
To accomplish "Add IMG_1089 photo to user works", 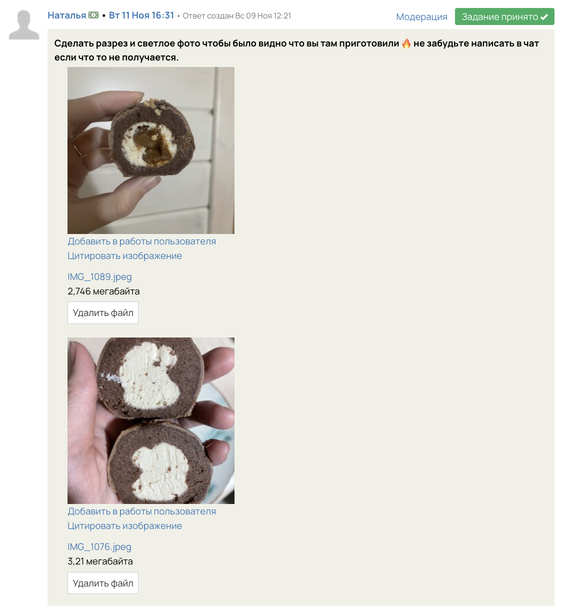I will pos(142,241).
